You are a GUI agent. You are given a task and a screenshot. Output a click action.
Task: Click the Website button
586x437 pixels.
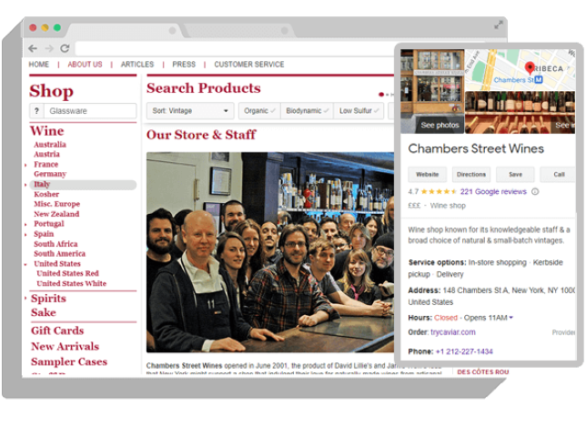427,174
